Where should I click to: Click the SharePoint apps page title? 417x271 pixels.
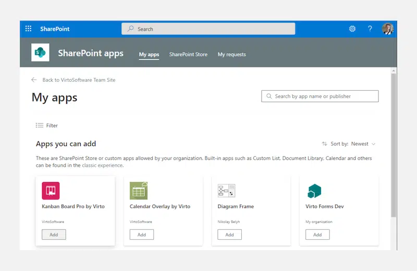tap(91, 53)
